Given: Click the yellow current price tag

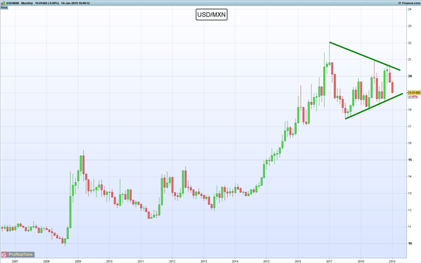Looking at the screenshot, I should point(414,92).
